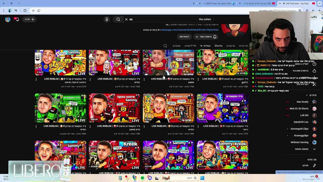The width and height of the screenshot is (323, 182).
Task: Open the 5:17:00 live stream thumbnail
Action: [x=222, y=62]
